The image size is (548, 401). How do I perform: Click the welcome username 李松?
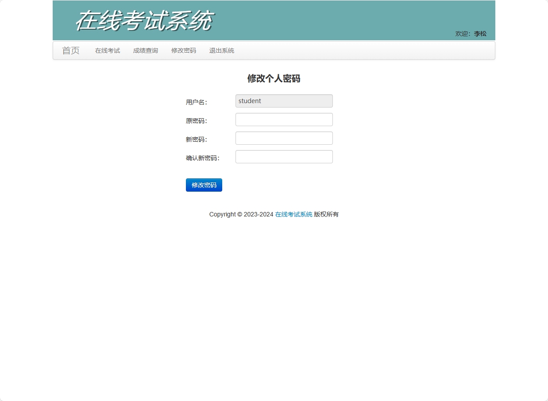coord(479,33)
